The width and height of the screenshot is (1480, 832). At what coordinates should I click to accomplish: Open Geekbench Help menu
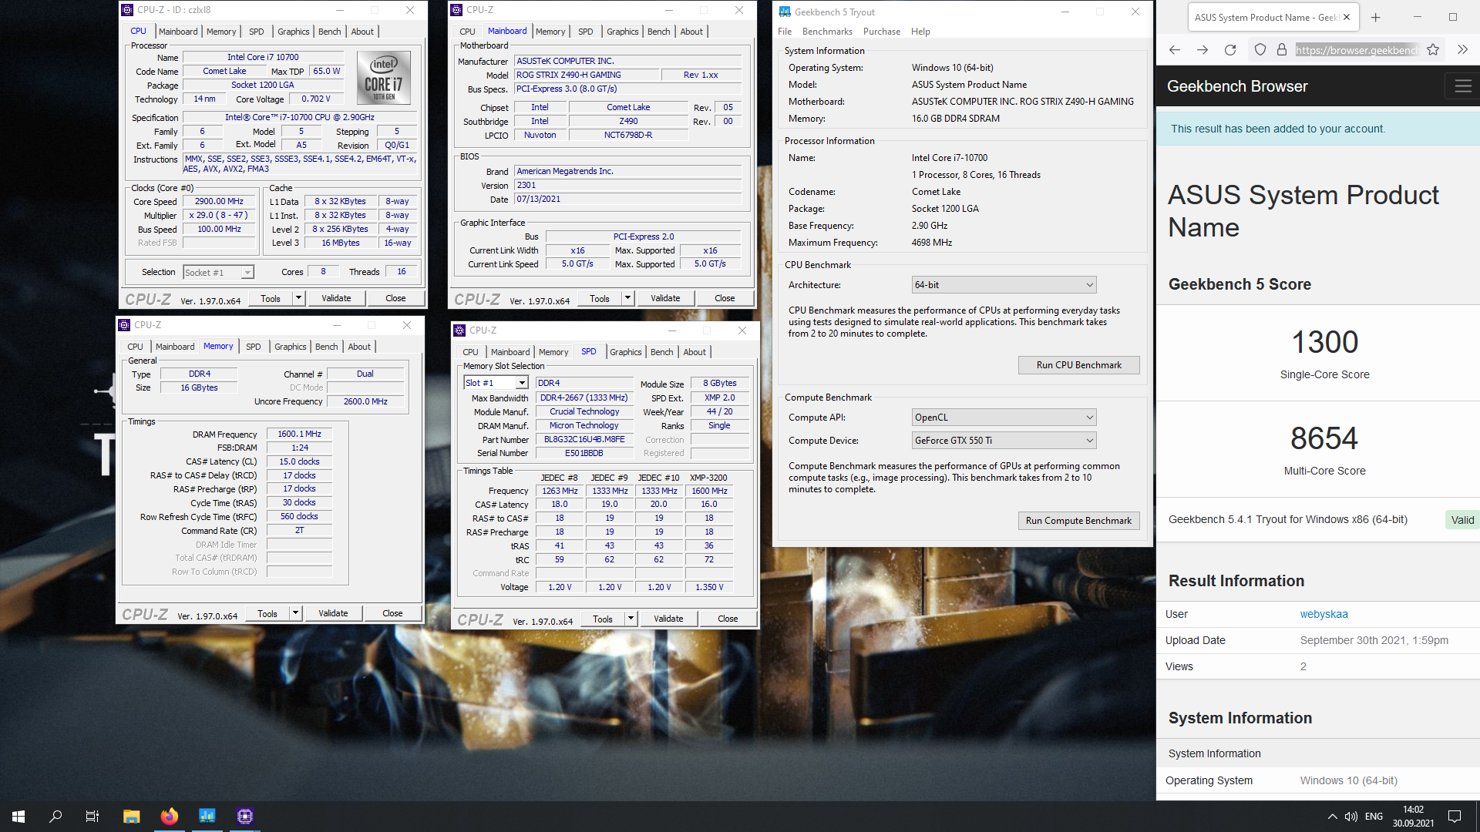920,32
